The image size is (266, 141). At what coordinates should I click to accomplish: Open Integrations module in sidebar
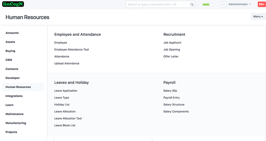coord(14,96)
